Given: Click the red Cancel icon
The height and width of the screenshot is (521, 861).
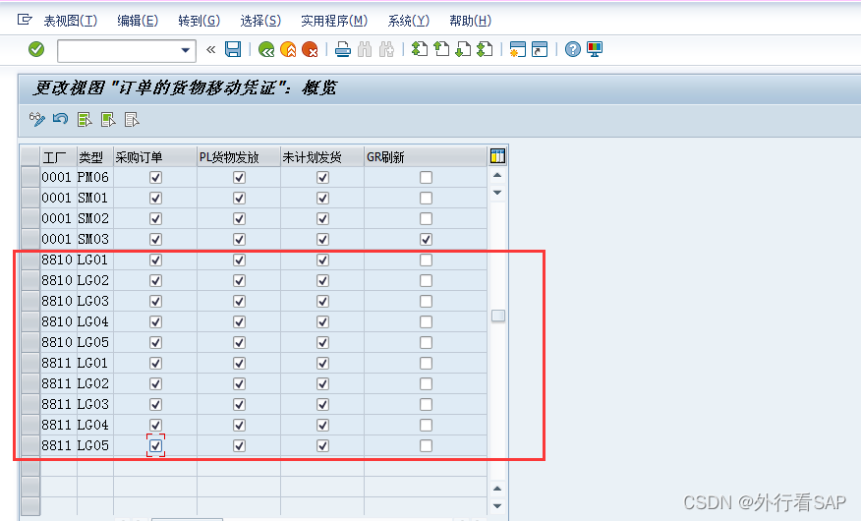Looking at the screenshot, I should point(310,49).
